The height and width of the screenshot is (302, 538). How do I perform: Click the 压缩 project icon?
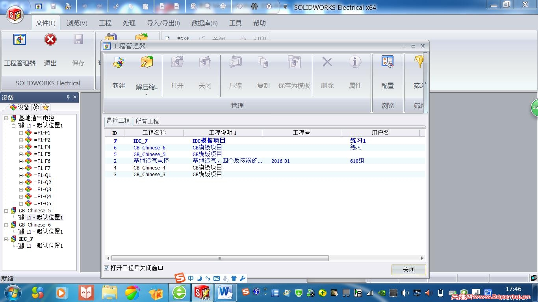pyautogui.click(x=236, y=62)
